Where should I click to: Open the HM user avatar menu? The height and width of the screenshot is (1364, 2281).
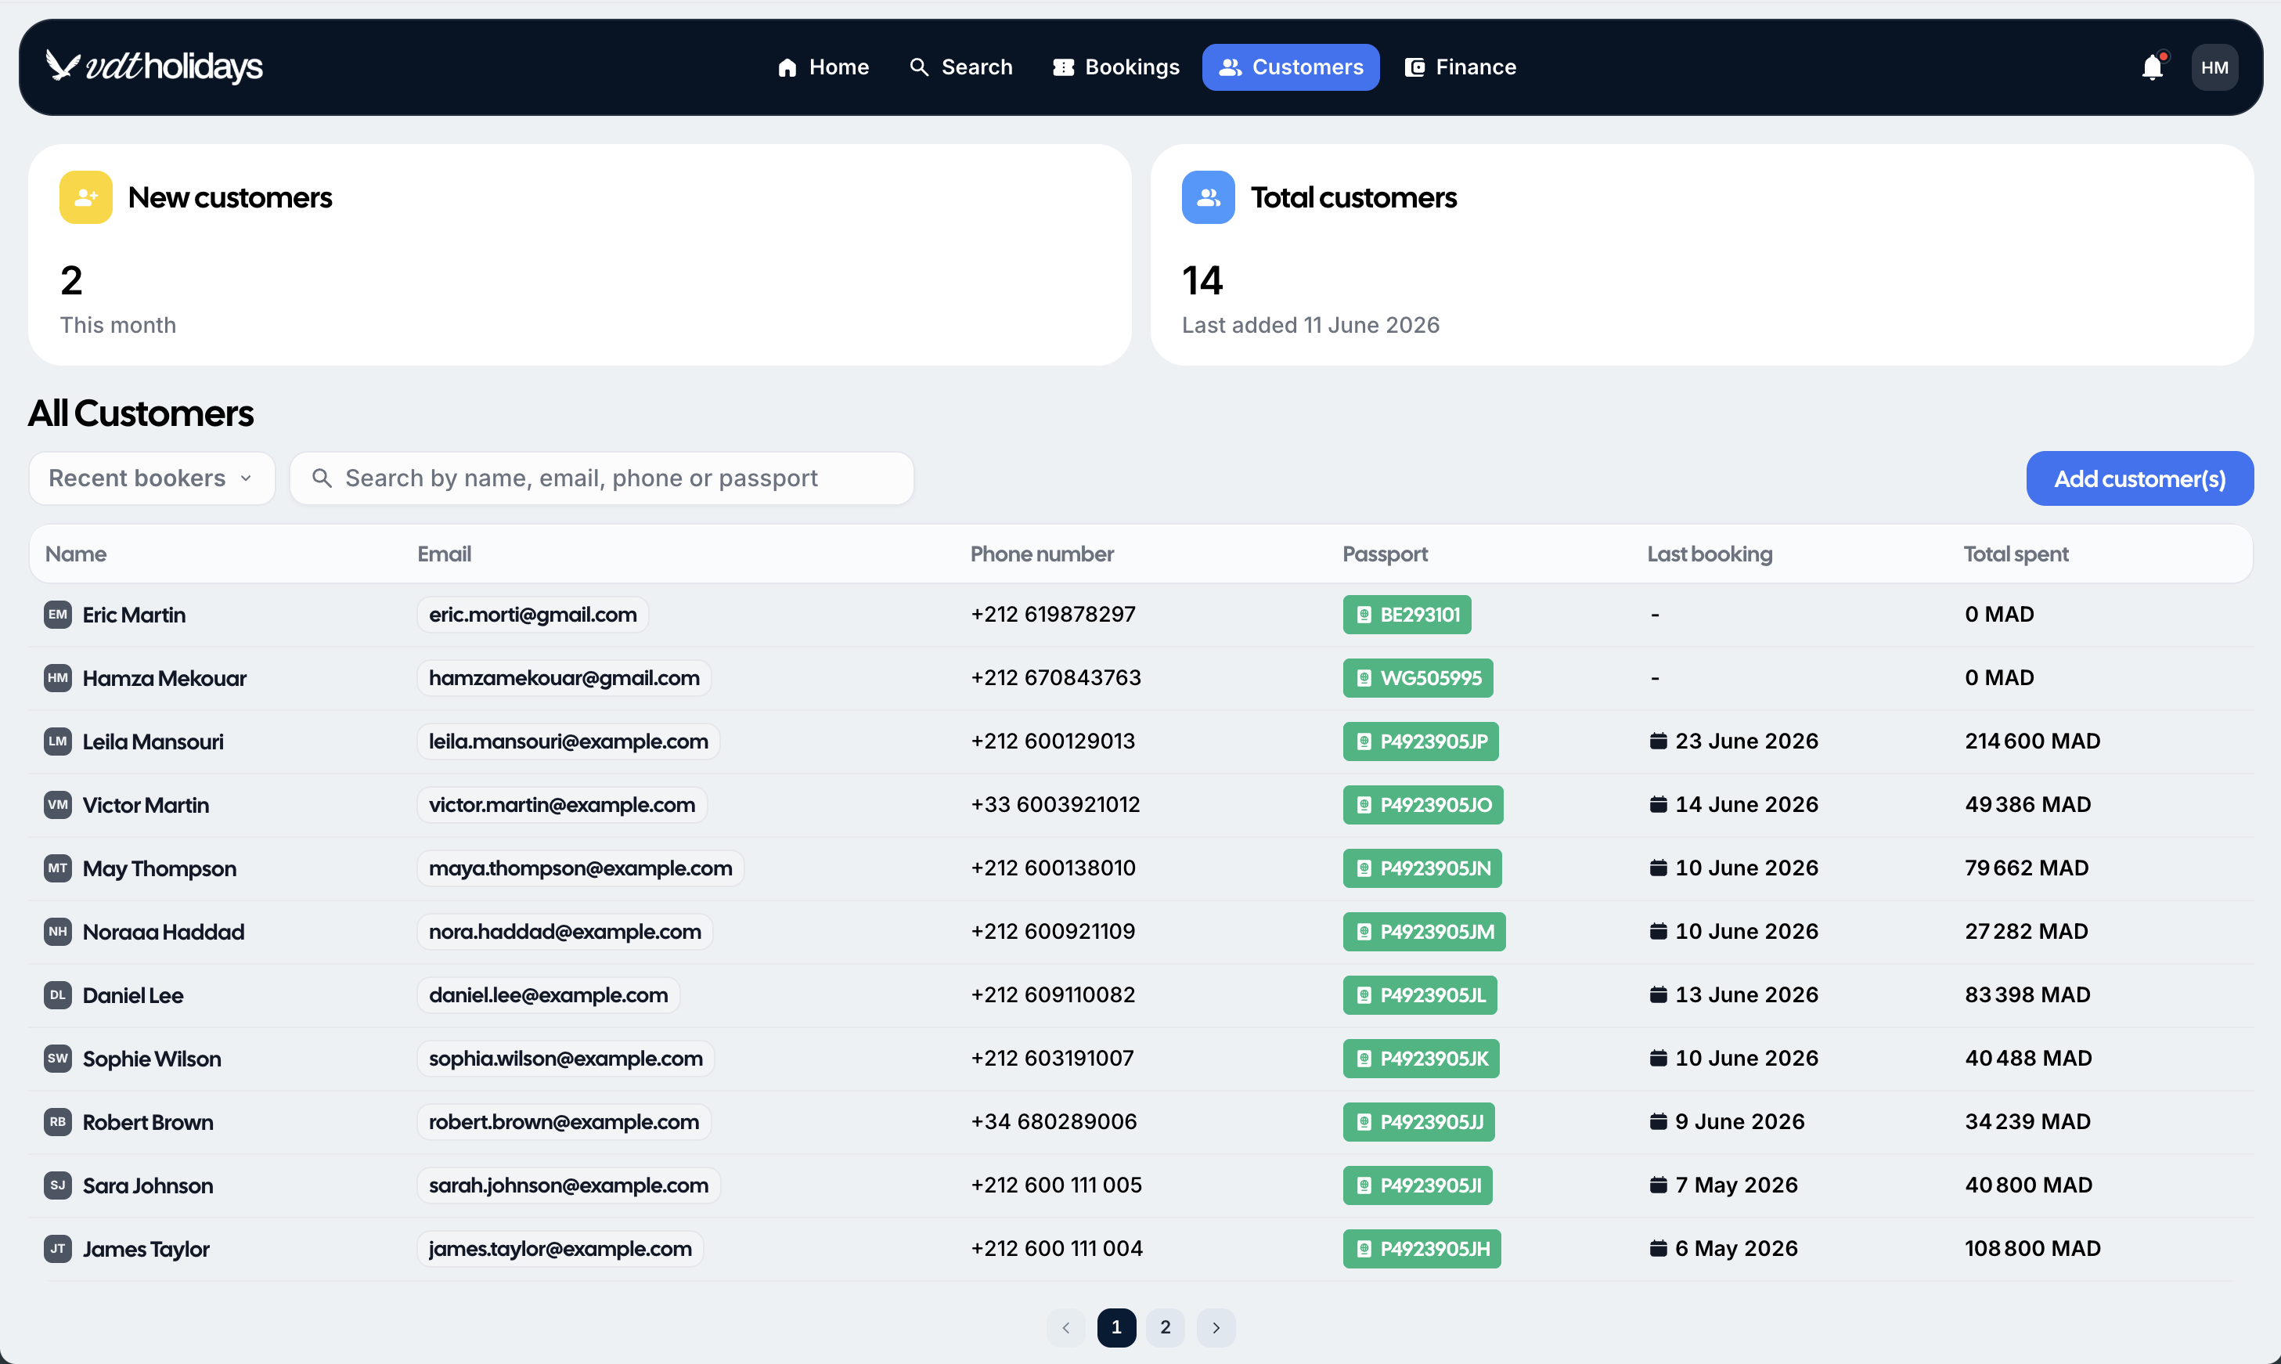click(2214, 67)
